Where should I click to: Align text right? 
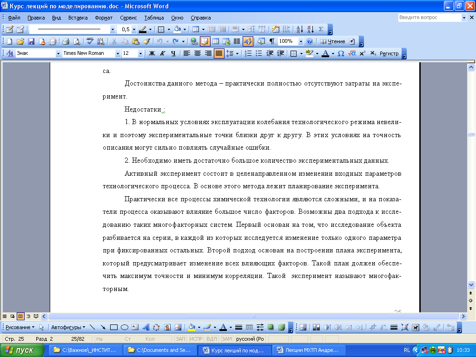click(x=208, y=53)
